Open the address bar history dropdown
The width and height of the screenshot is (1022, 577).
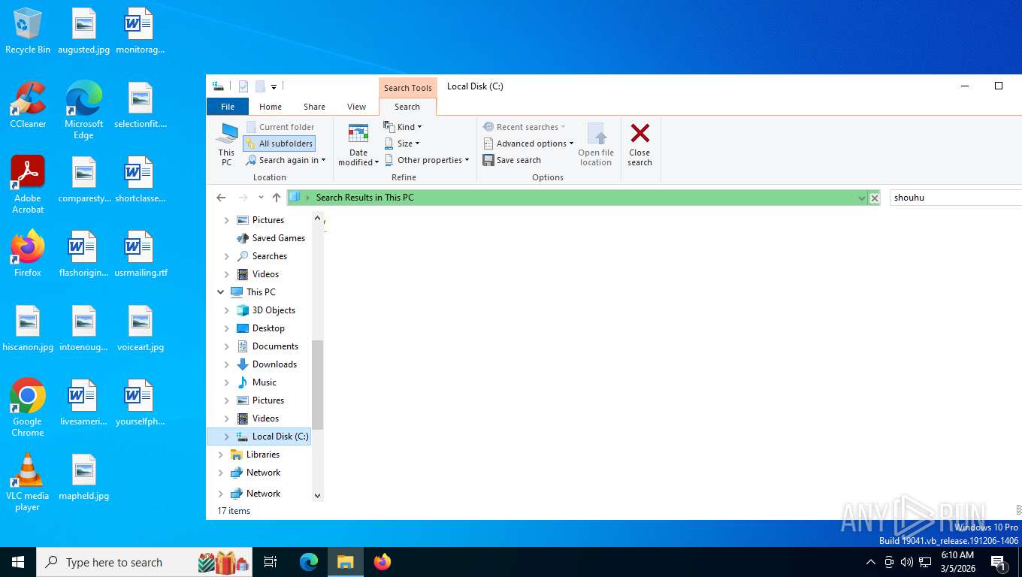[x=861, y=198]
